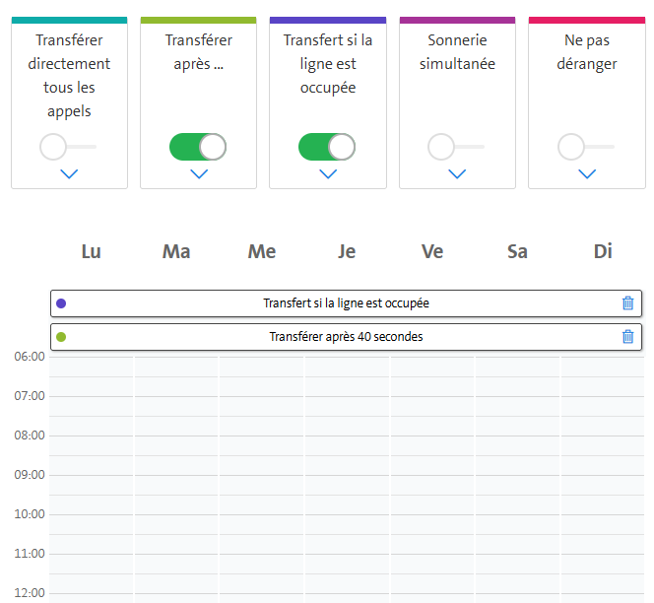Screen dimensions: 654x603
Task: Open the 'Transférer après 40 secondes' rule bar
Action: [x=346, y=337]
